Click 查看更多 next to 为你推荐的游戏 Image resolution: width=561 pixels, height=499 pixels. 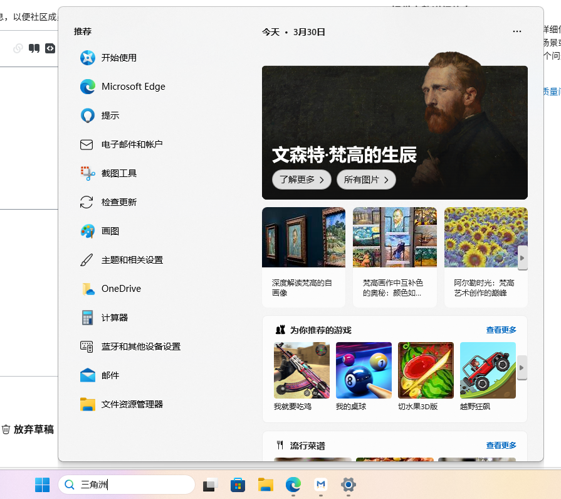coord(500,329)
